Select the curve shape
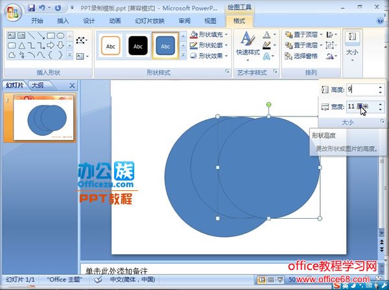 pos(41,55)
